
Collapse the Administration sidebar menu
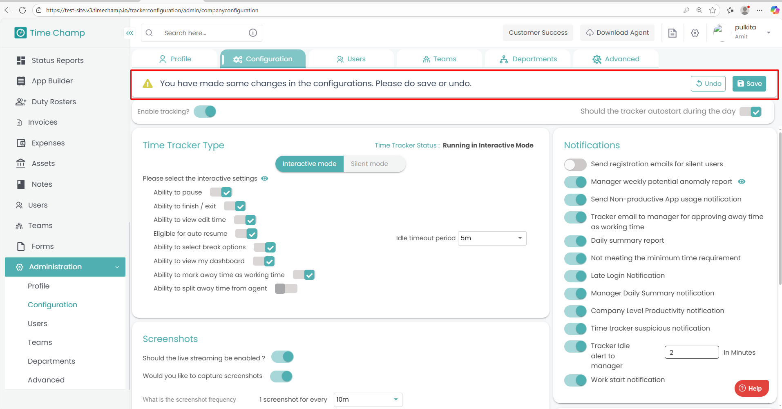point(117,267)
